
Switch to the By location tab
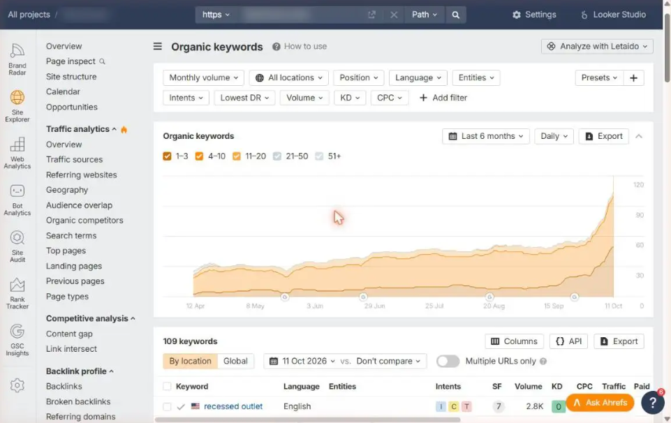(190, 361)
